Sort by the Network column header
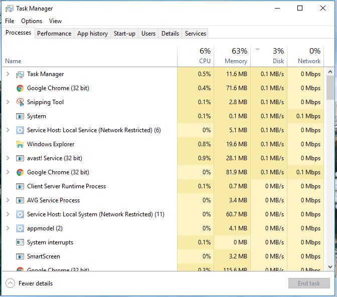Viewport: 337px width, 297px height. [x=305, y=56]
